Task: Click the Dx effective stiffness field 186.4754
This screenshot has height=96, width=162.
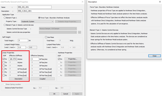Action: coord(13,59)
